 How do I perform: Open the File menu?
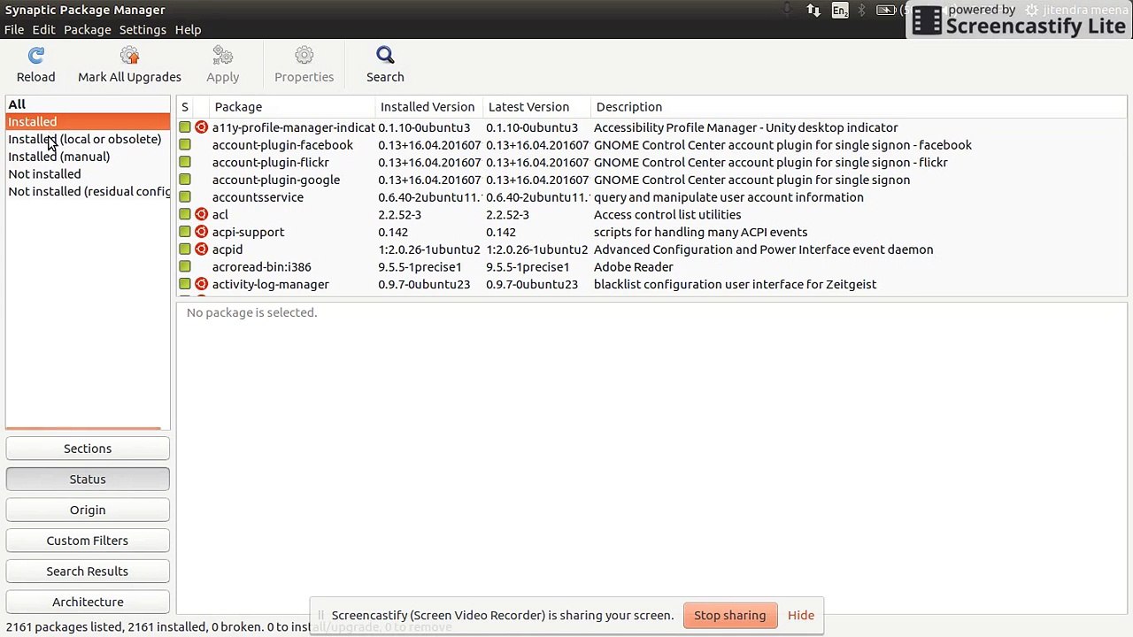coord(14,30)
